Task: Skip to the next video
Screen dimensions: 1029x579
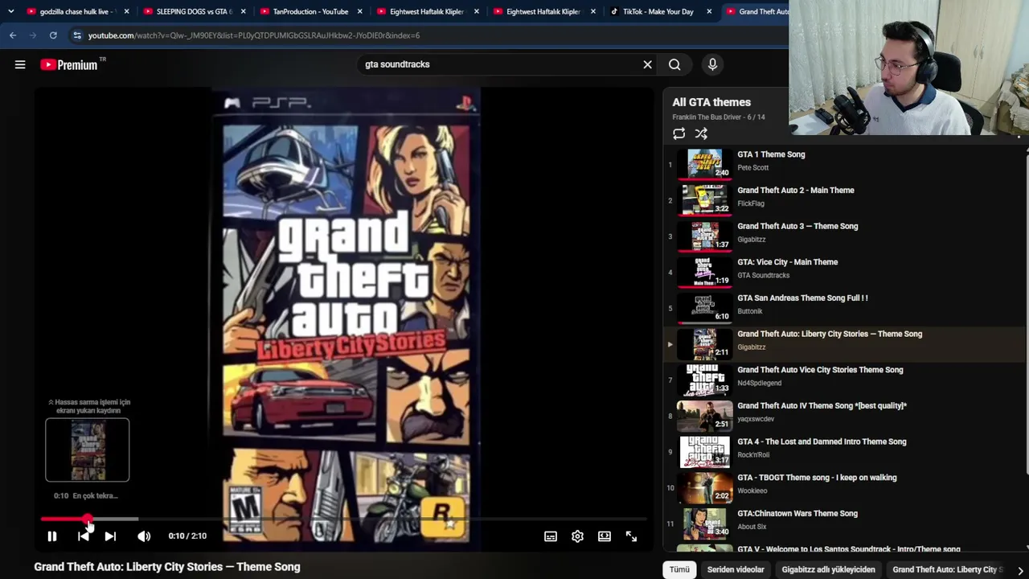Action: tap(110, 536)
